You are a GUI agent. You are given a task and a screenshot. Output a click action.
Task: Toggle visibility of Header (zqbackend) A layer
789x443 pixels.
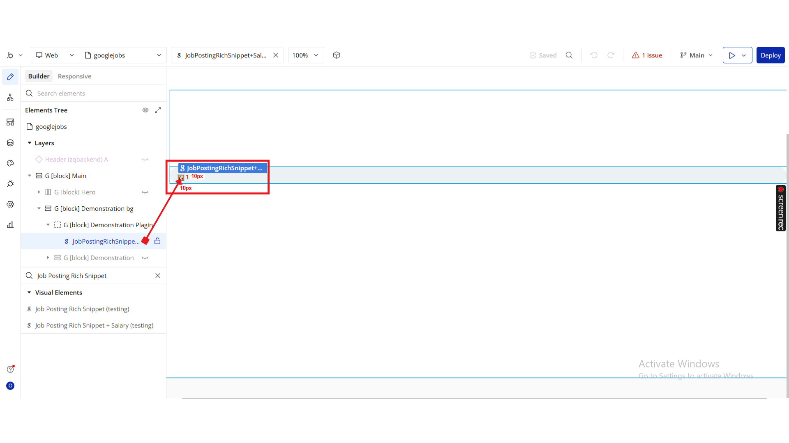145,160
